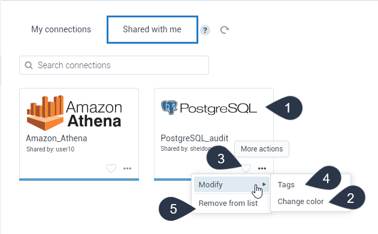Favorite the PostgreSQL_audit connection with heart
The image size is (378, 234).
tap(246, 168)
